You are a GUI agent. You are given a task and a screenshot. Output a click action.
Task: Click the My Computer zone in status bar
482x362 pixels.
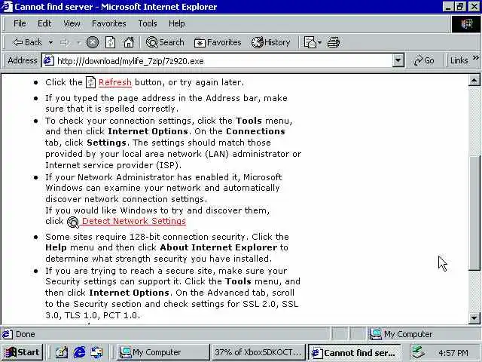click(401, 334)
